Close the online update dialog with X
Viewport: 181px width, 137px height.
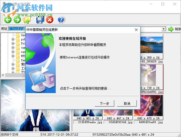point(136,30)
